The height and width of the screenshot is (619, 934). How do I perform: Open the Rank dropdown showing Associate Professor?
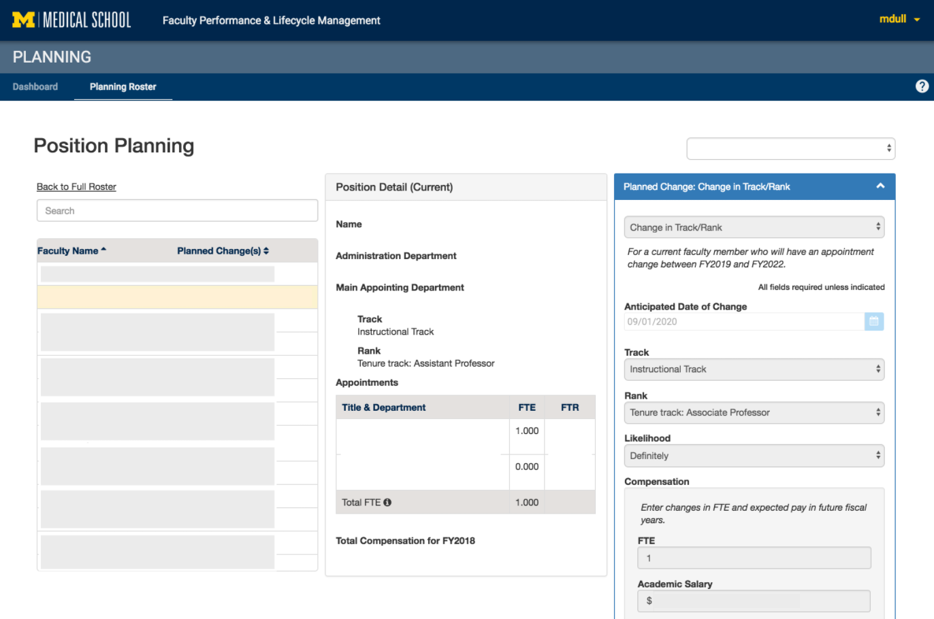pyautogui.click(x=754, y=412)
